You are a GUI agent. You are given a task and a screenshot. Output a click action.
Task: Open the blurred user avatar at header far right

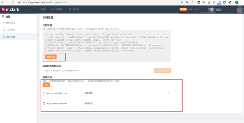[x=240, y=9]
